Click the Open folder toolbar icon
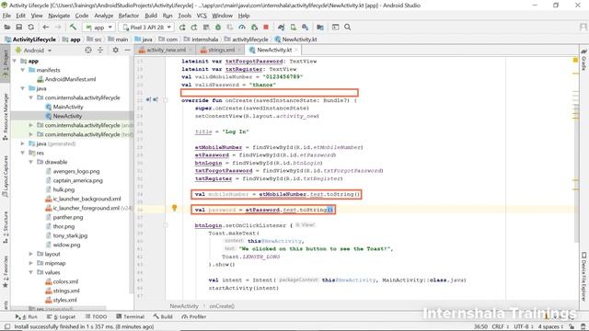This screenshot has width=589, height=331. [7, 27]
